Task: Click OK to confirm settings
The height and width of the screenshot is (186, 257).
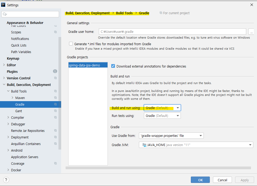Action: pyautogui.click(x=200, y=180)
